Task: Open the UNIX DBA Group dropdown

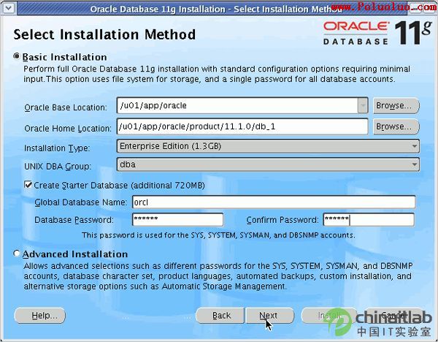Action: (268, 164)
